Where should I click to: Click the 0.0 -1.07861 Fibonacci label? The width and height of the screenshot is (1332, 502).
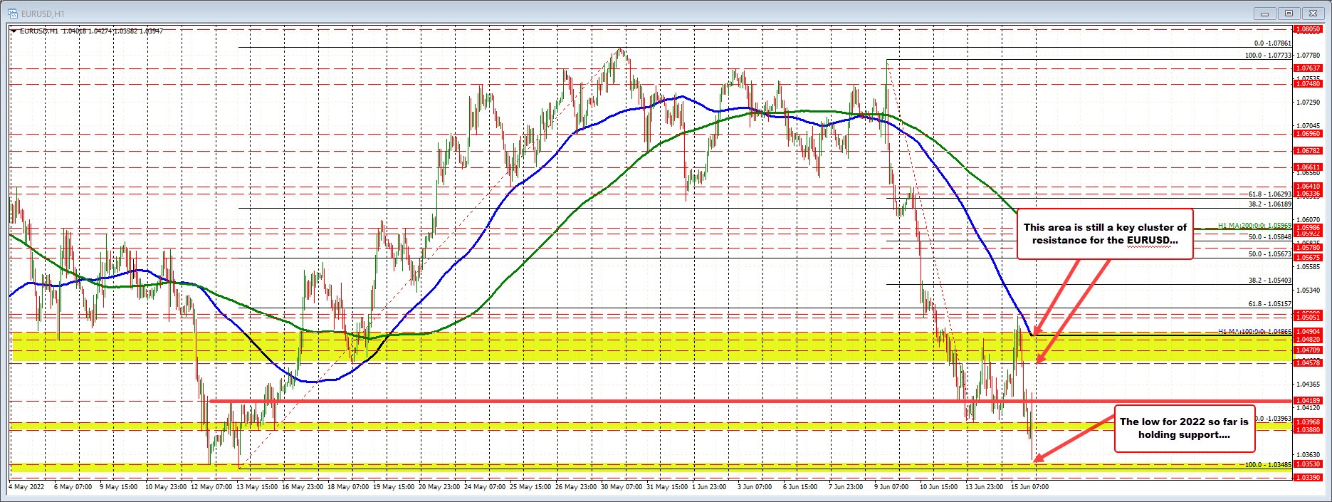click(1273, 43)
